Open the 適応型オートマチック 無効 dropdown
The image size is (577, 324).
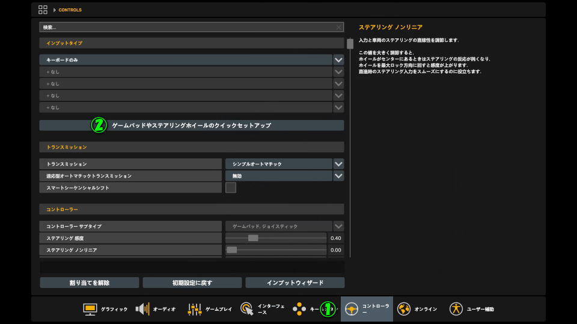[338, 176]
